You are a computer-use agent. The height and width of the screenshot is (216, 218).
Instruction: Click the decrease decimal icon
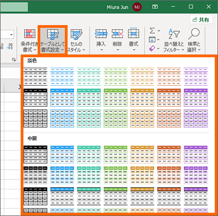point(10,46)
